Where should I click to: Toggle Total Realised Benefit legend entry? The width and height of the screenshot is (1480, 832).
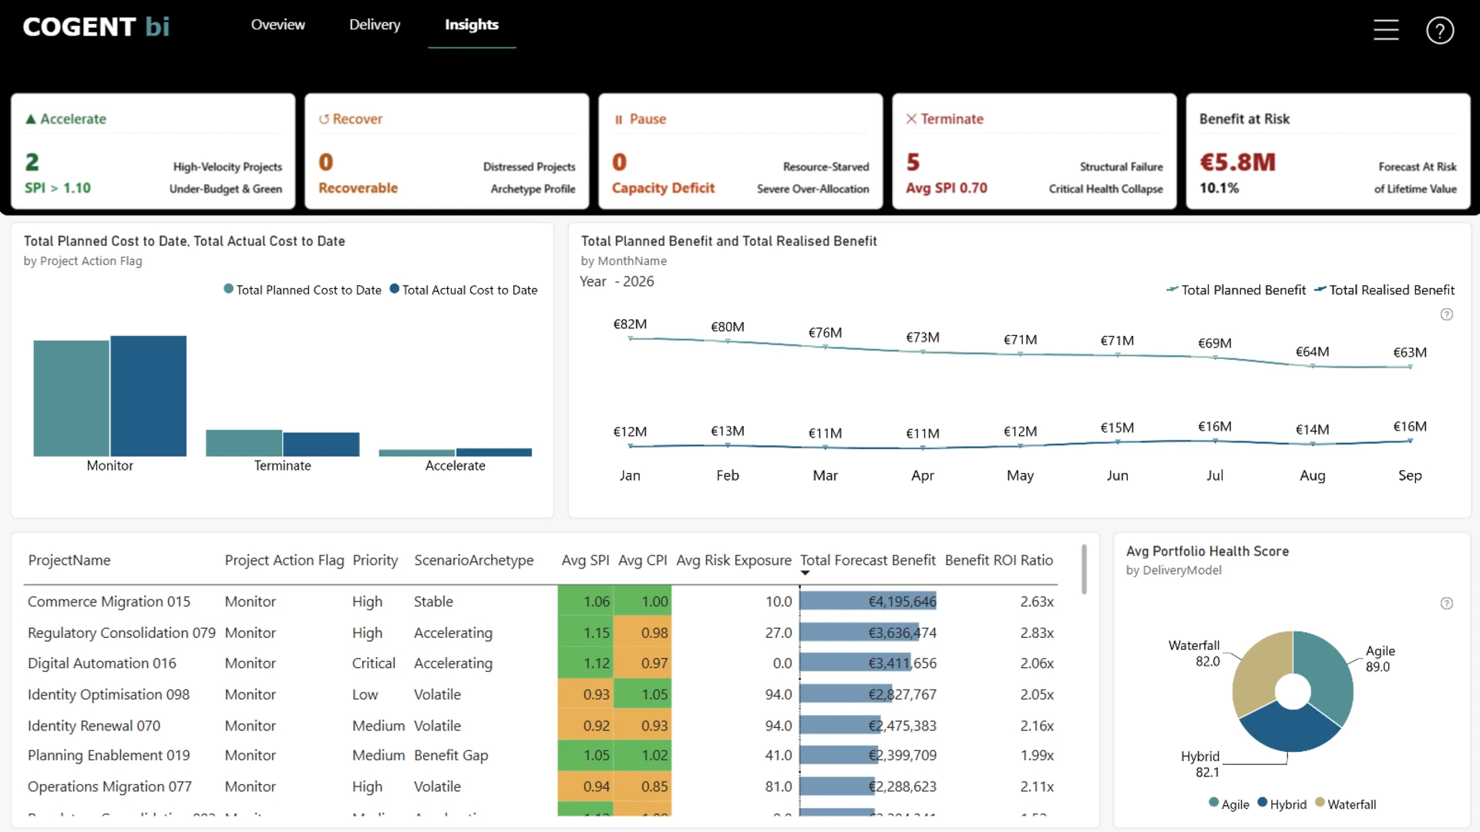(1384, 290)
